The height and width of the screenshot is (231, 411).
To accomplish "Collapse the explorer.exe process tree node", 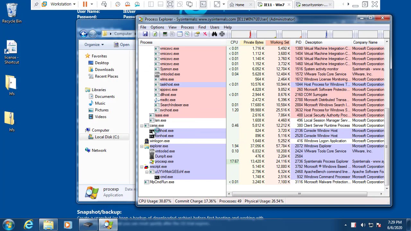I will pos(142,146).
